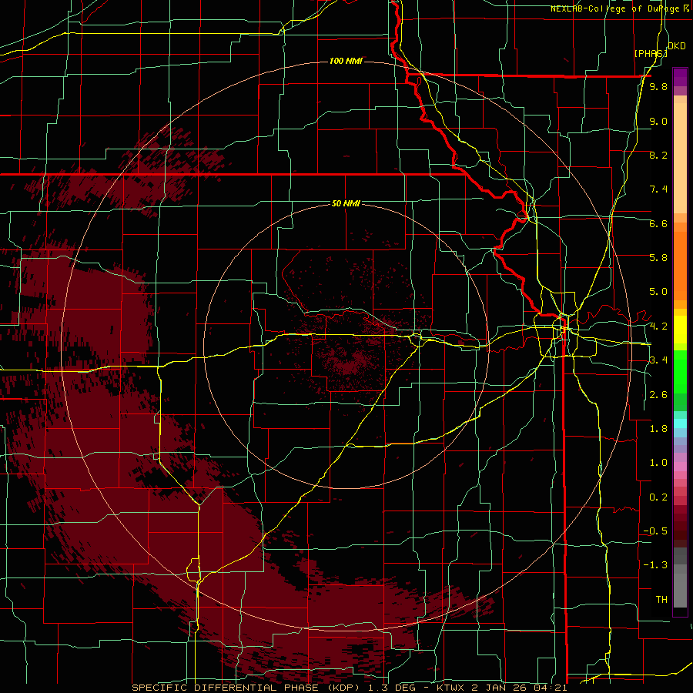Pick the yellow segment of the color bar
The image size is (693, 693).
coord(680,330)
